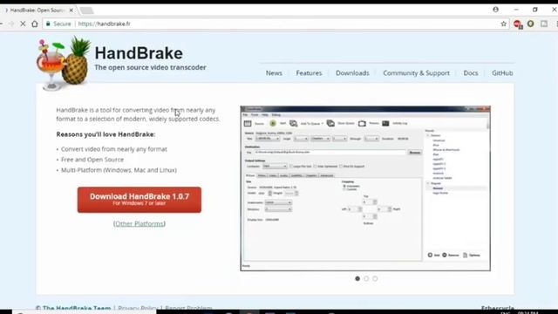Open the green circular extension icon

click(x=531, y=24)
